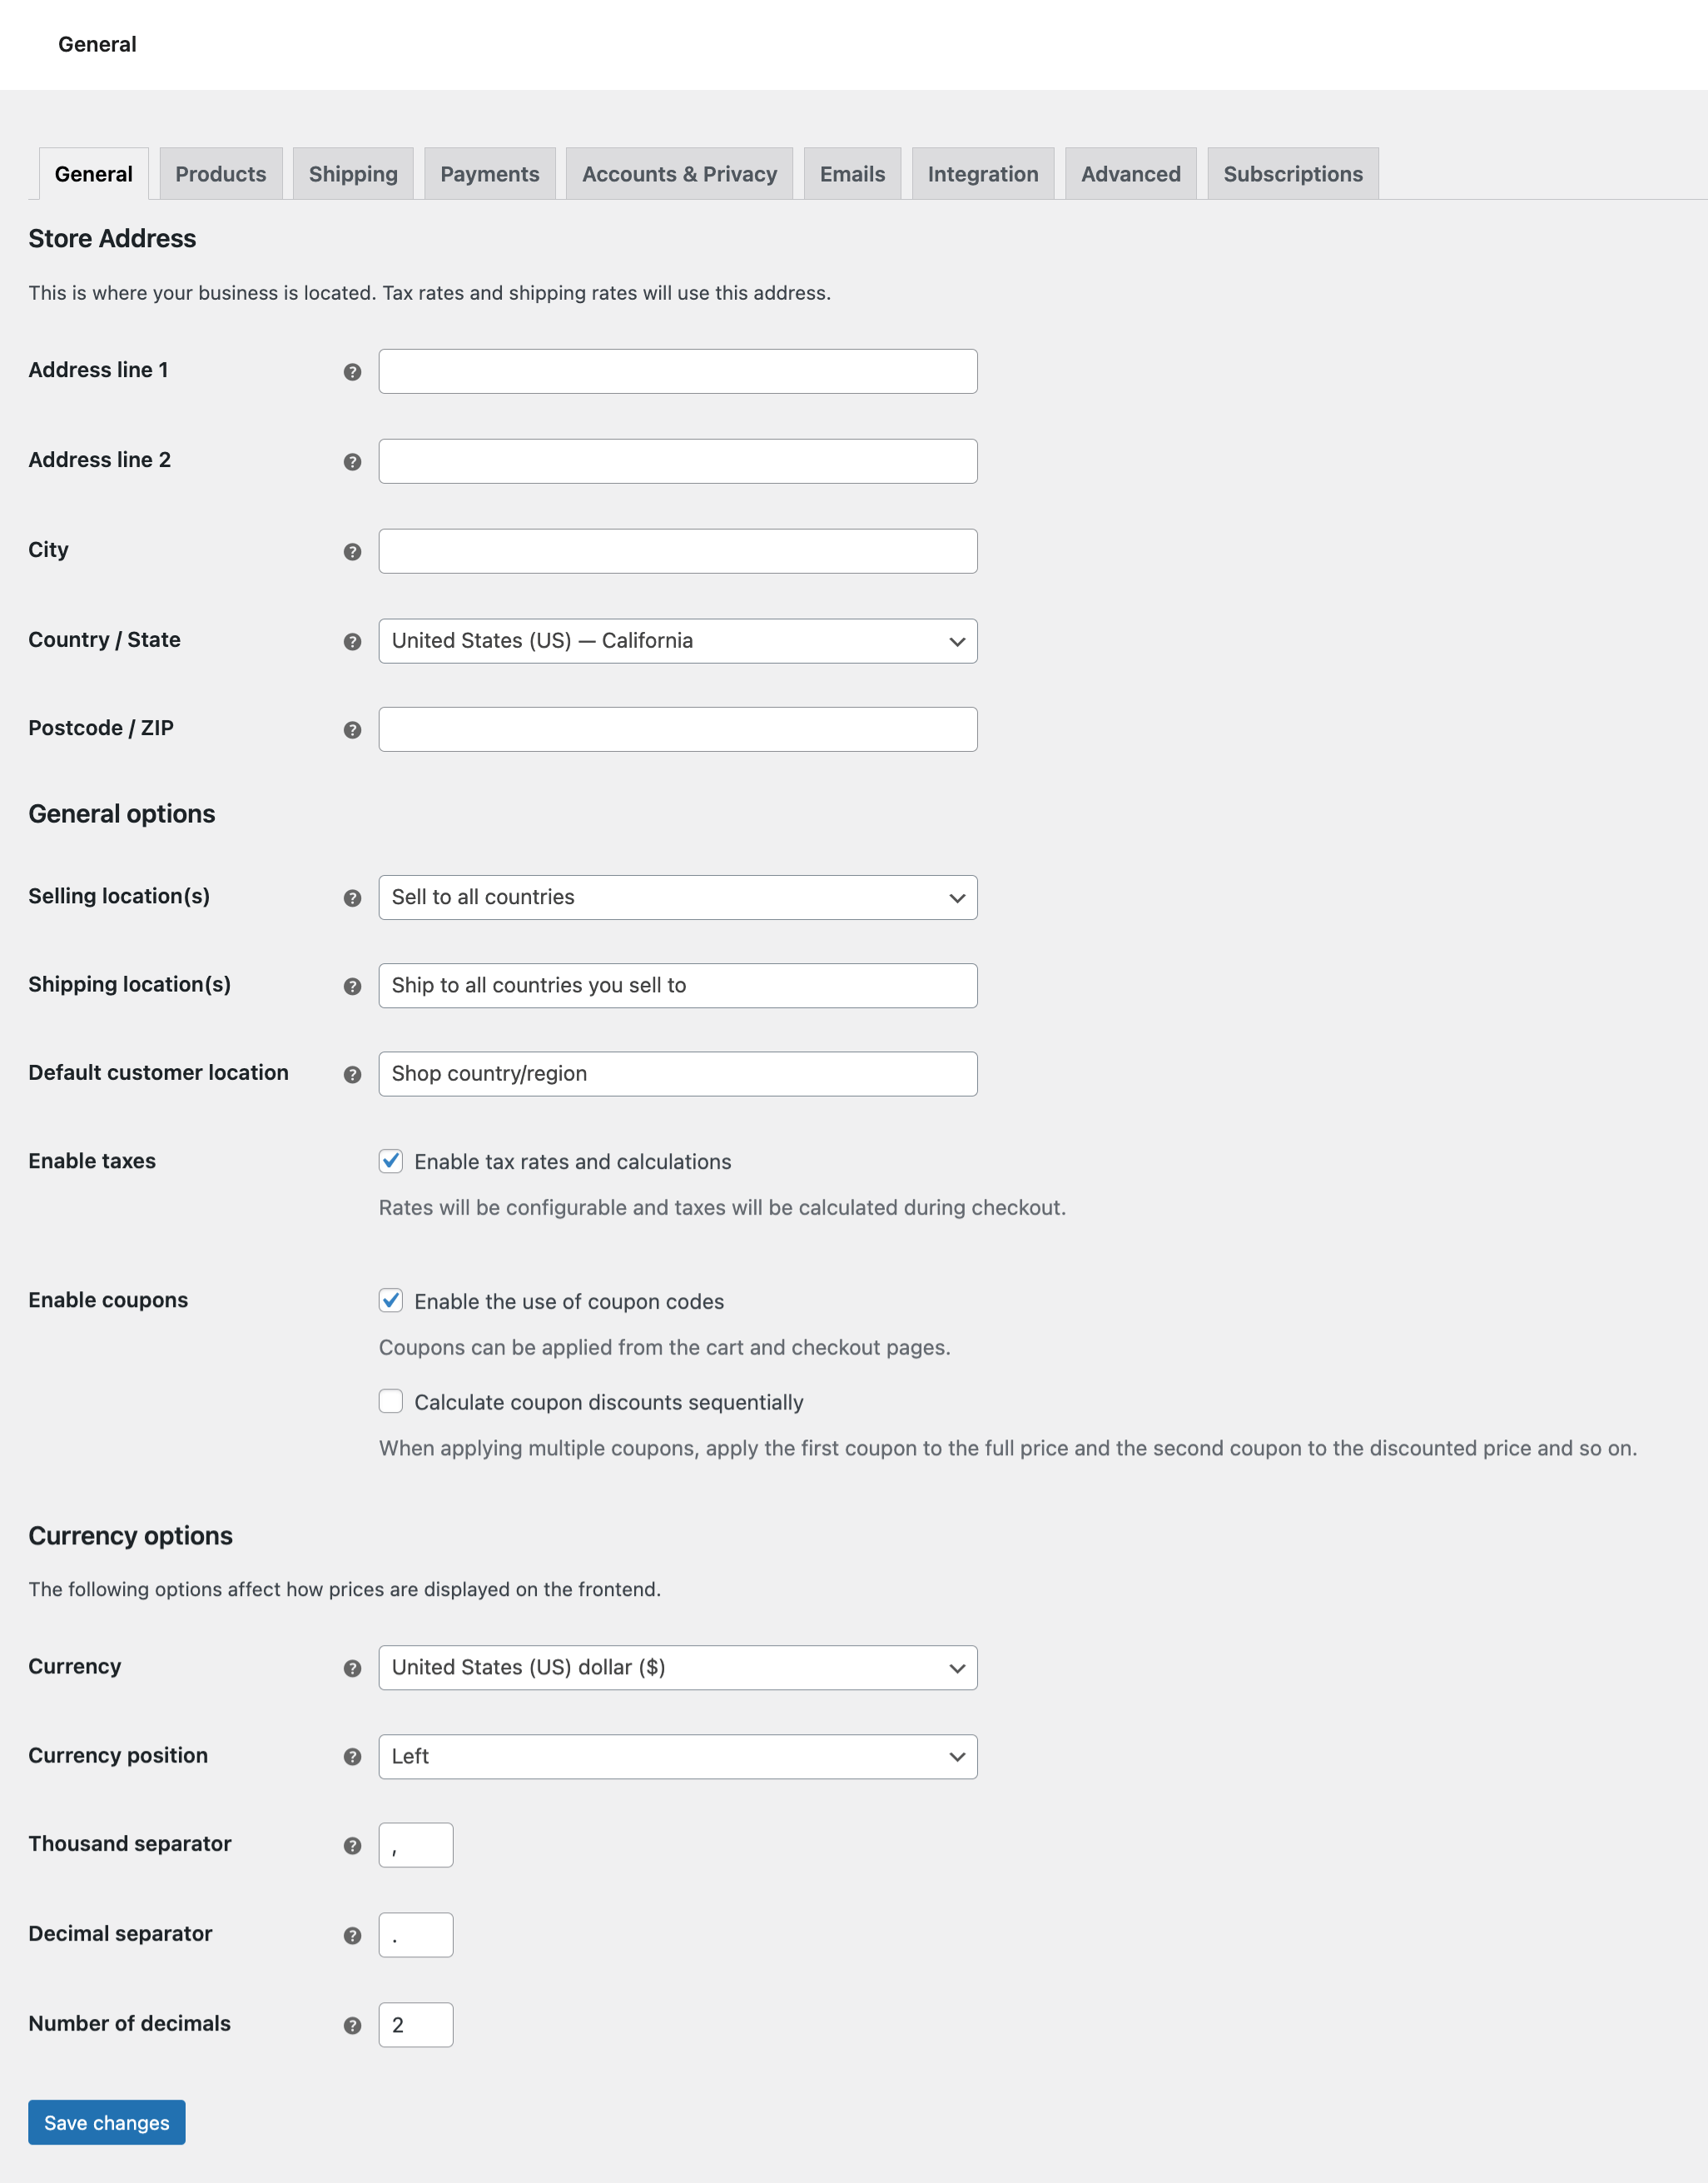Open the Address line 2 help tooltip

352,461
